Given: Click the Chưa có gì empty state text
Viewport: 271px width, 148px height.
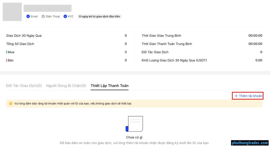Looking at the screenshot, I should (x=134, y=137).
